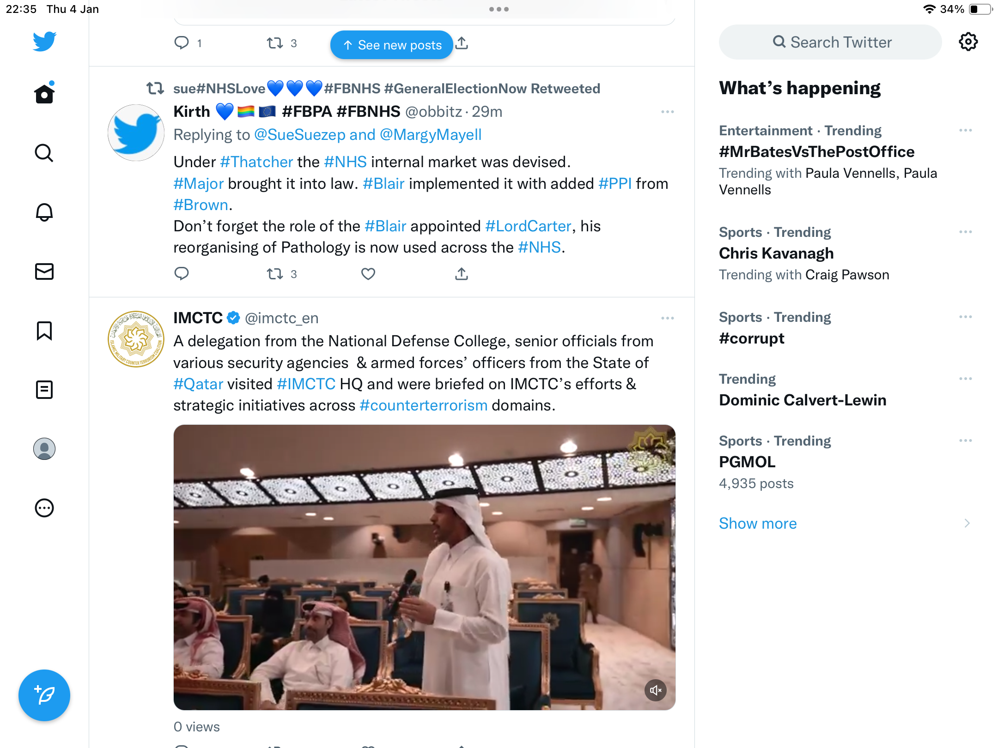The width and height of the screenshot is (998, 748).
Task: Open Lists icon in sidebar
Action: 44,390
